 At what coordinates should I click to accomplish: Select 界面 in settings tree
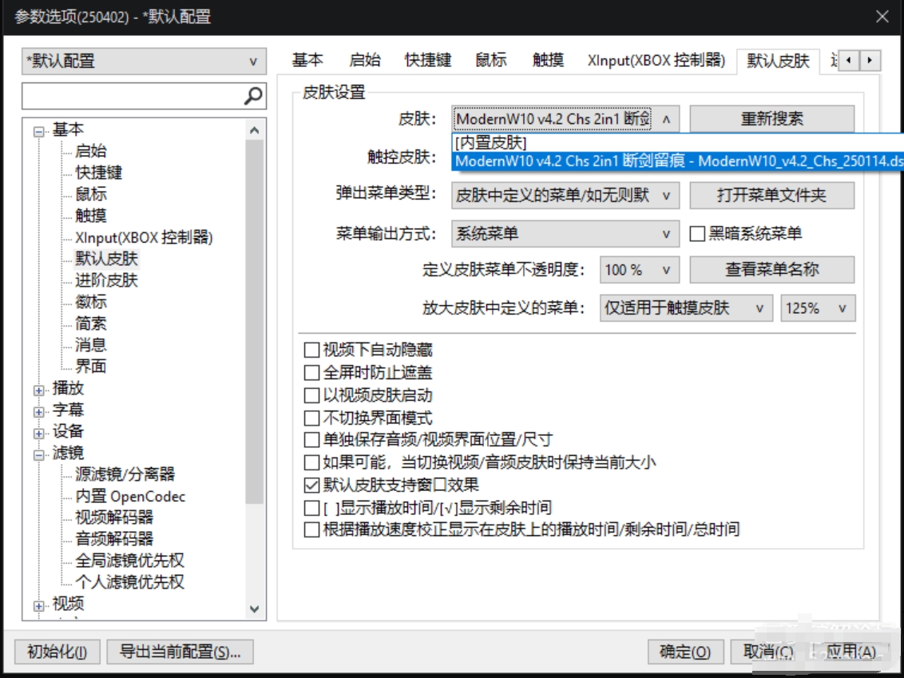(x=90, y=367)
